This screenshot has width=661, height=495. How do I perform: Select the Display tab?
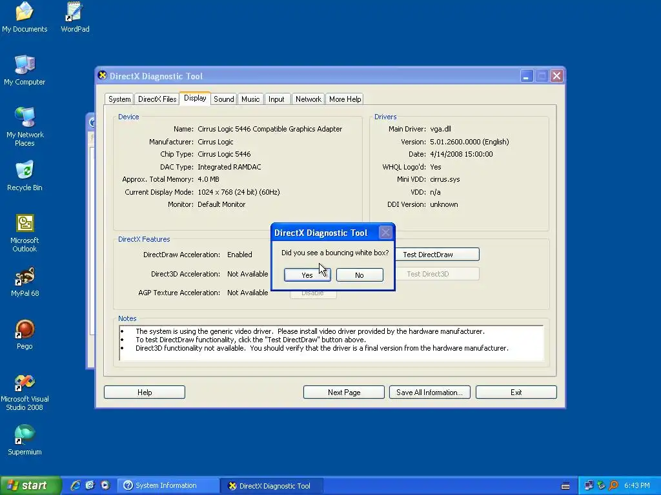tap(195, 98)
